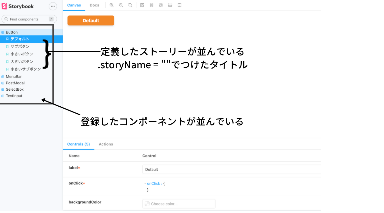384x213 pixels.
Task: Switch to the Docs tab
Action: [94, 5]
